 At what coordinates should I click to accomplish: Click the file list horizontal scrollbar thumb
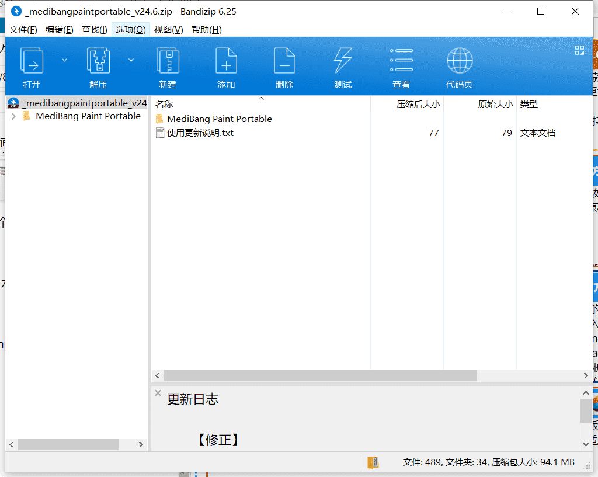pos(321,375)
